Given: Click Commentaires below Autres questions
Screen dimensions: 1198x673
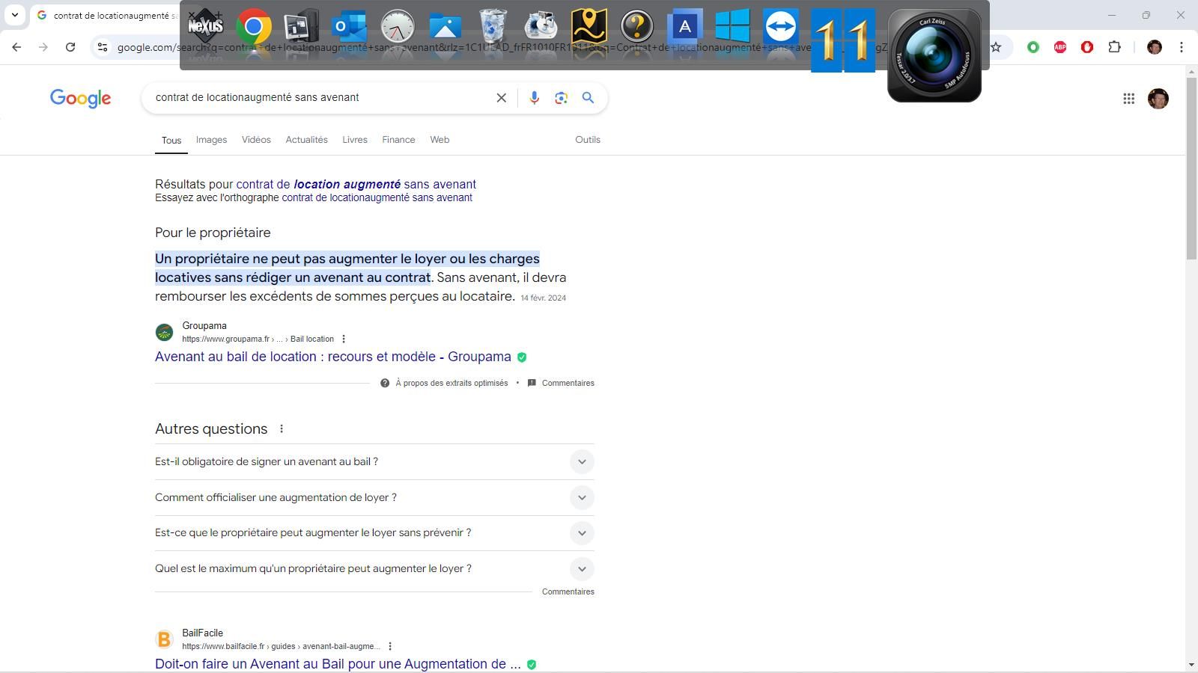Looking at the screenshot, I should point(568,591).
